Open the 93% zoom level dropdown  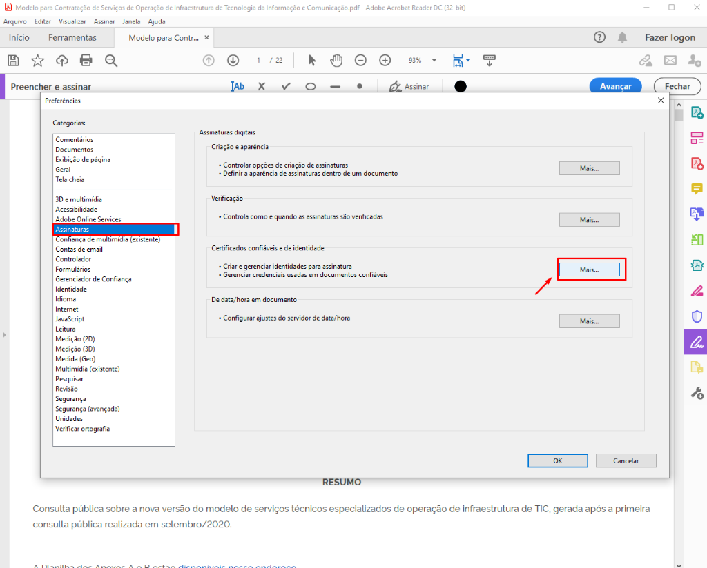point(422,61)
